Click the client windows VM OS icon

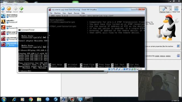point(3,16)
